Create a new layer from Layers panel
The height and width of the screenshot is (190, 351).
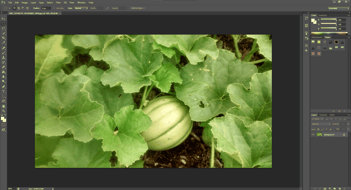pos(340,188)
